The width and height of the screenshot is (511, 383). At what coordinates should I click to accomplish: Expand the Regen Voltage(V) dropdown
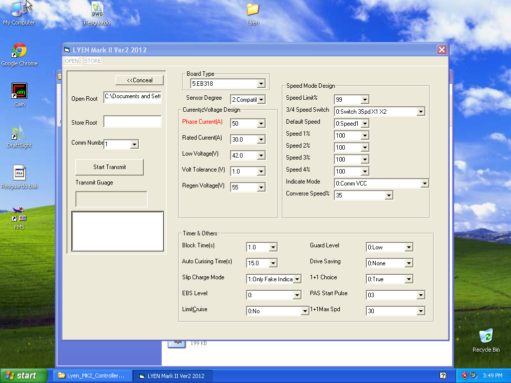coord(261,188)
